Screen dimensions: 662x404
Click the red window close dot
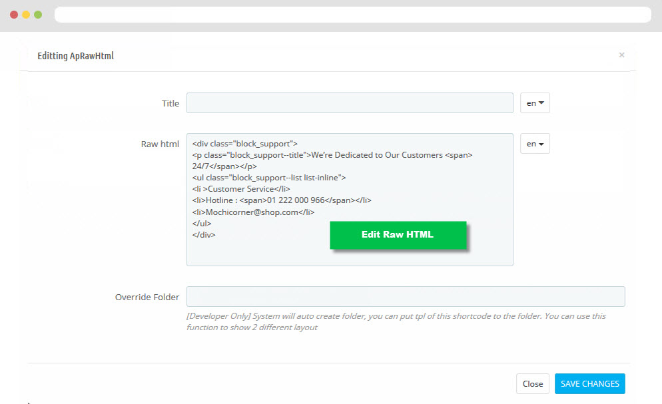point(14,15)
